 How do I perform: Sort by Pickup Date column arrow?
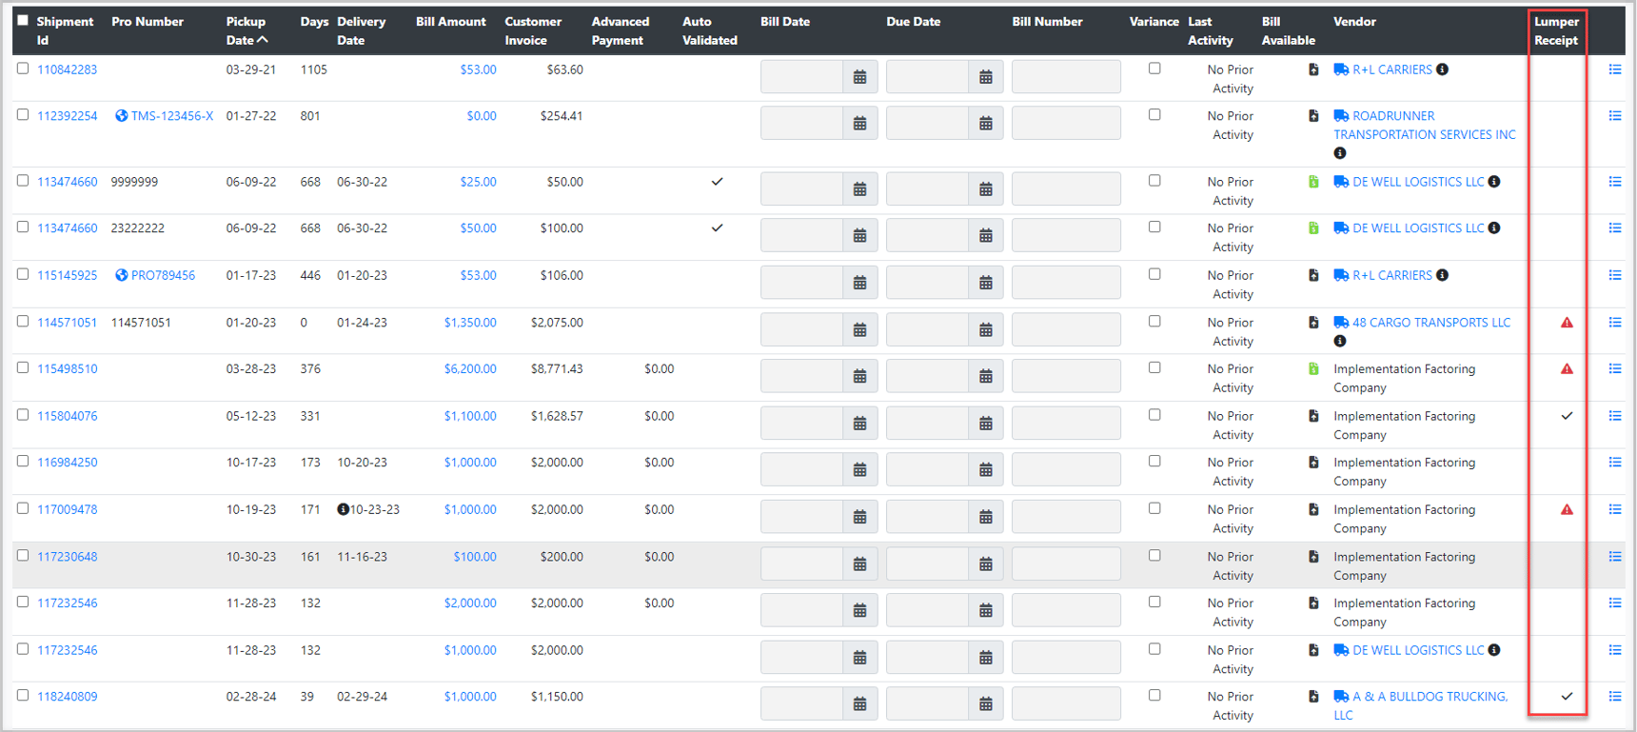[x=264, y=40]
